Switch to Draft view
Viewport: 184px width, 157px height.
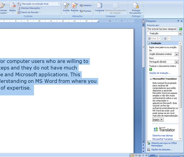146,155
